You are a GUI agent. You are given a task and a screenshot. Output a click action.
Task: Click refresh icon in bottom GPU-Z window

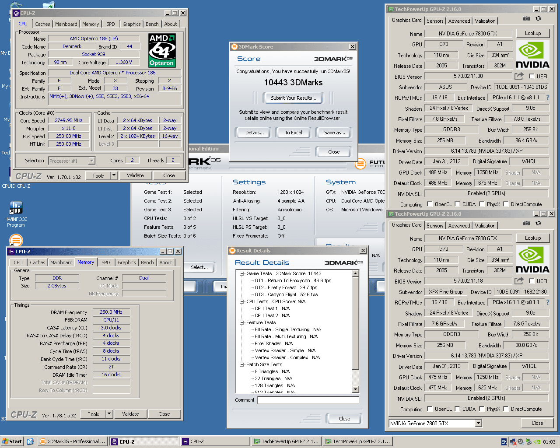pyautogui.click(x=539, y=224)
